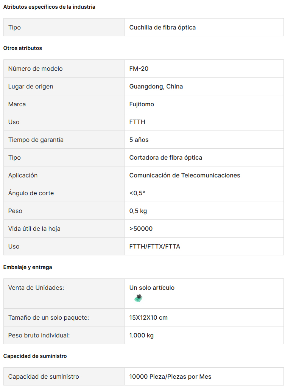
Task: Click the 'Guangdong, China' origin value
Action: [x=156, y=86]
